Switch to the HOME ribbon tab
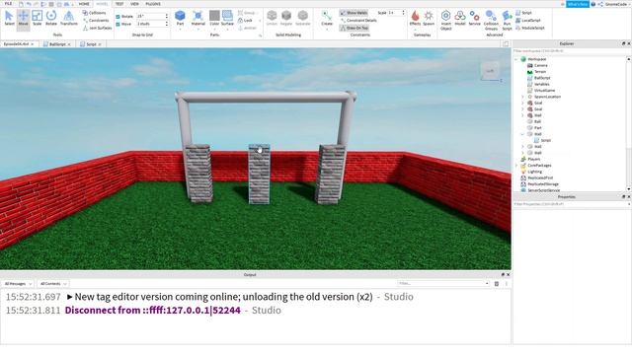This screenshot has width=632, height=355. [x=84, y=4]
